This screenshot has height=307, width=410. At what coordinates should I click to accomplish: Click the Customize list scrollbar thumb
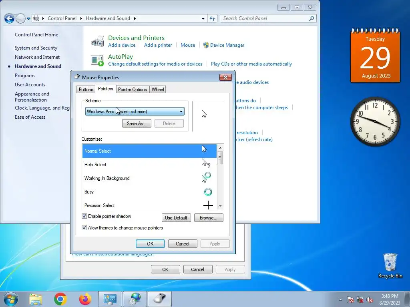coord(220,157)
